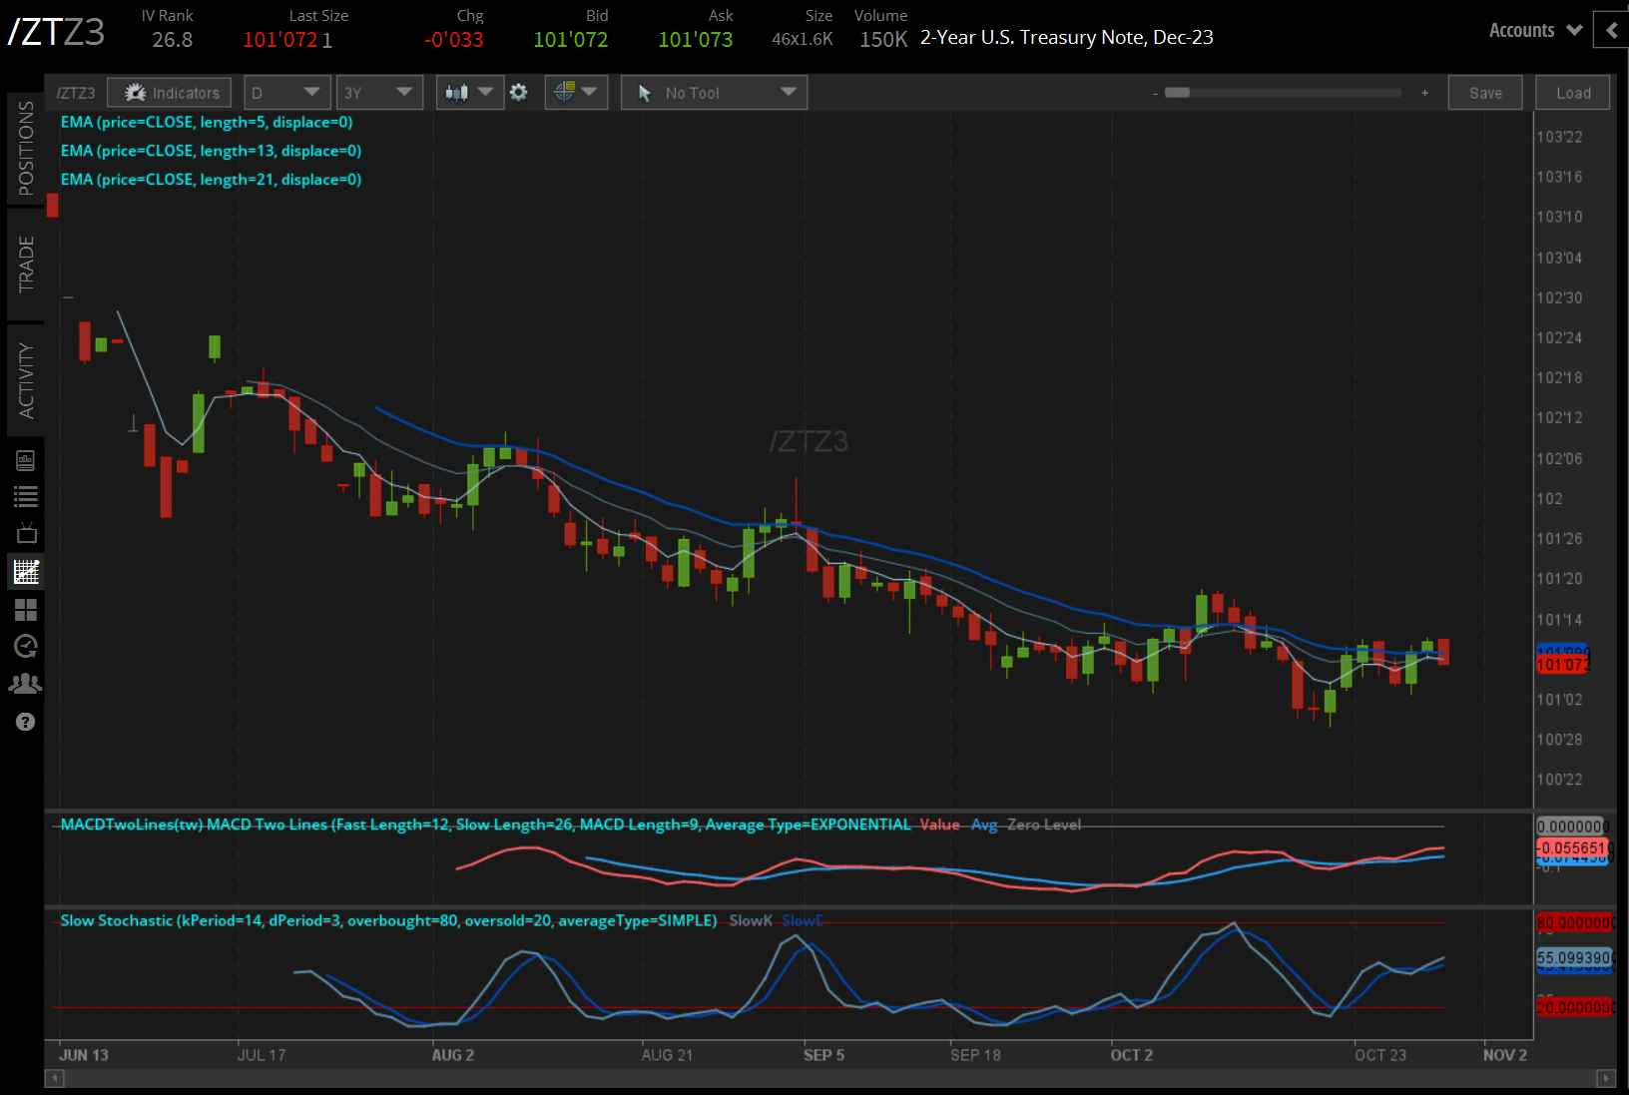Open the No Tool drawing dropdown
This screenshot has height=1095, width=1629.
714,93
